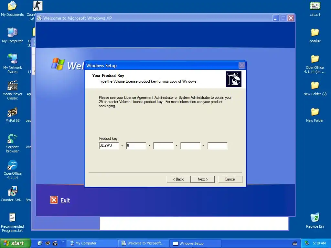
Task: Launch the raccoon MyPal quick launch icon
Action: [48, 243]
